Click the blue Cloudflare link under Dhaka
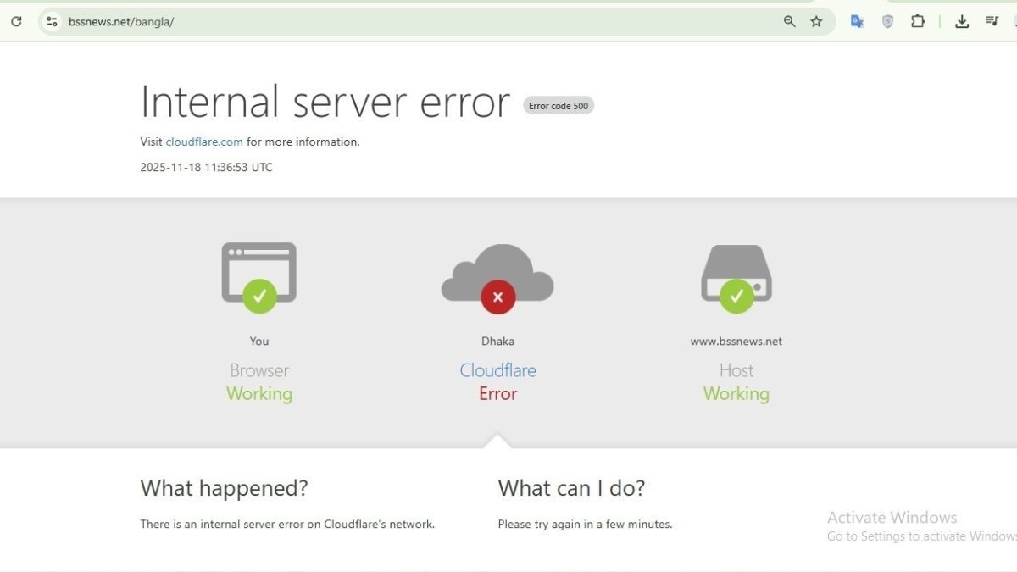The width and height of the screenshot is (1017, 572). pyautogui.click(x=497, y=370)
